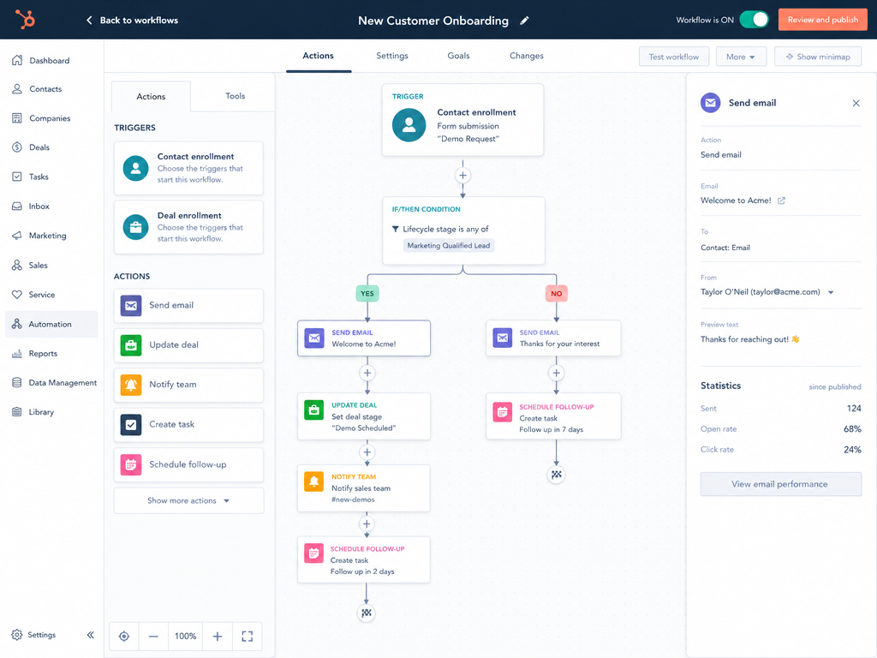877x658 pixels.
Task: Enter fullscreen canvas view icon
Action: click(248, 637)
